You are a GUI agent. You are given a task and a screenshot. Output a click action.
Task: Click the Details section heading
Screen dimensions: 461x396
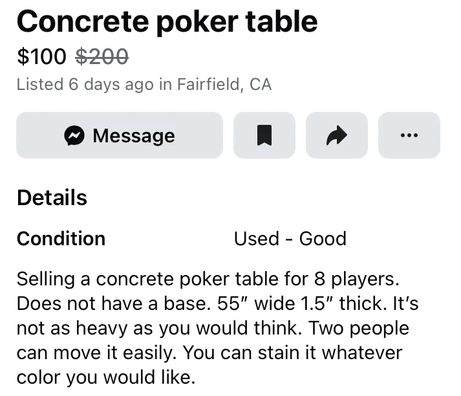point(52,197)
